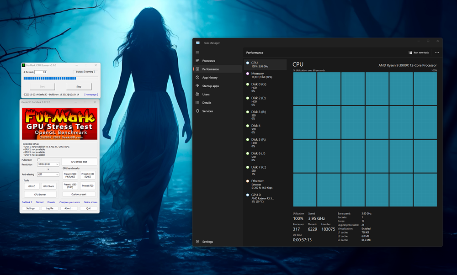The width and height of the screenshot is (457, 275).
Task: Click the handles count "183075"
Action: pyautogui.click(x=328, y=229)
